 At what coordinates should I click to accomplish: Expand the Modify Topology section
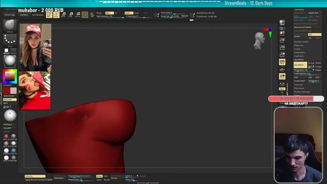click(302, 92)
